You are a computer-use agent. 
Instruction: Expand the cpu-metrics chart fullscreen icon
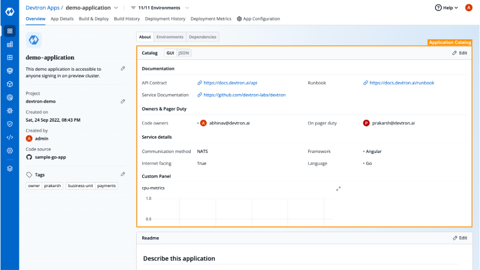click(x=338, y=189)
